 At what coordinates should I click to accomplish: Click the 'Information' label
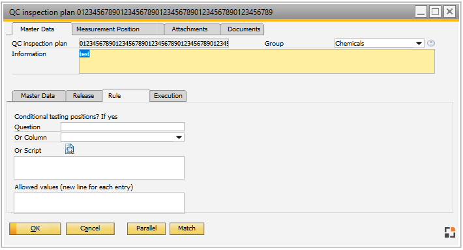pyautogui.click(x=29, y=54)
